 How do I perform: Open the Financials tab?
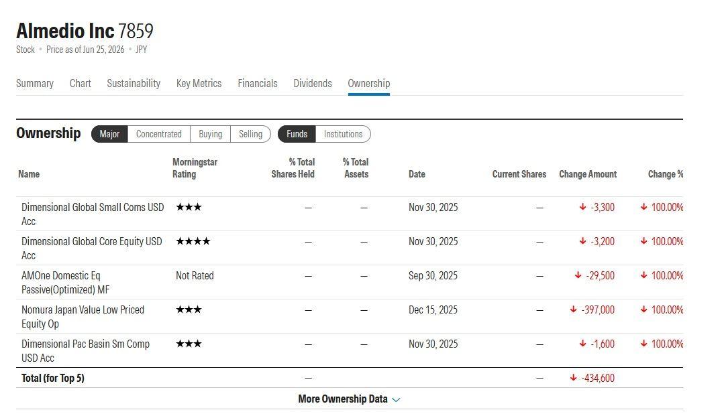258,83
